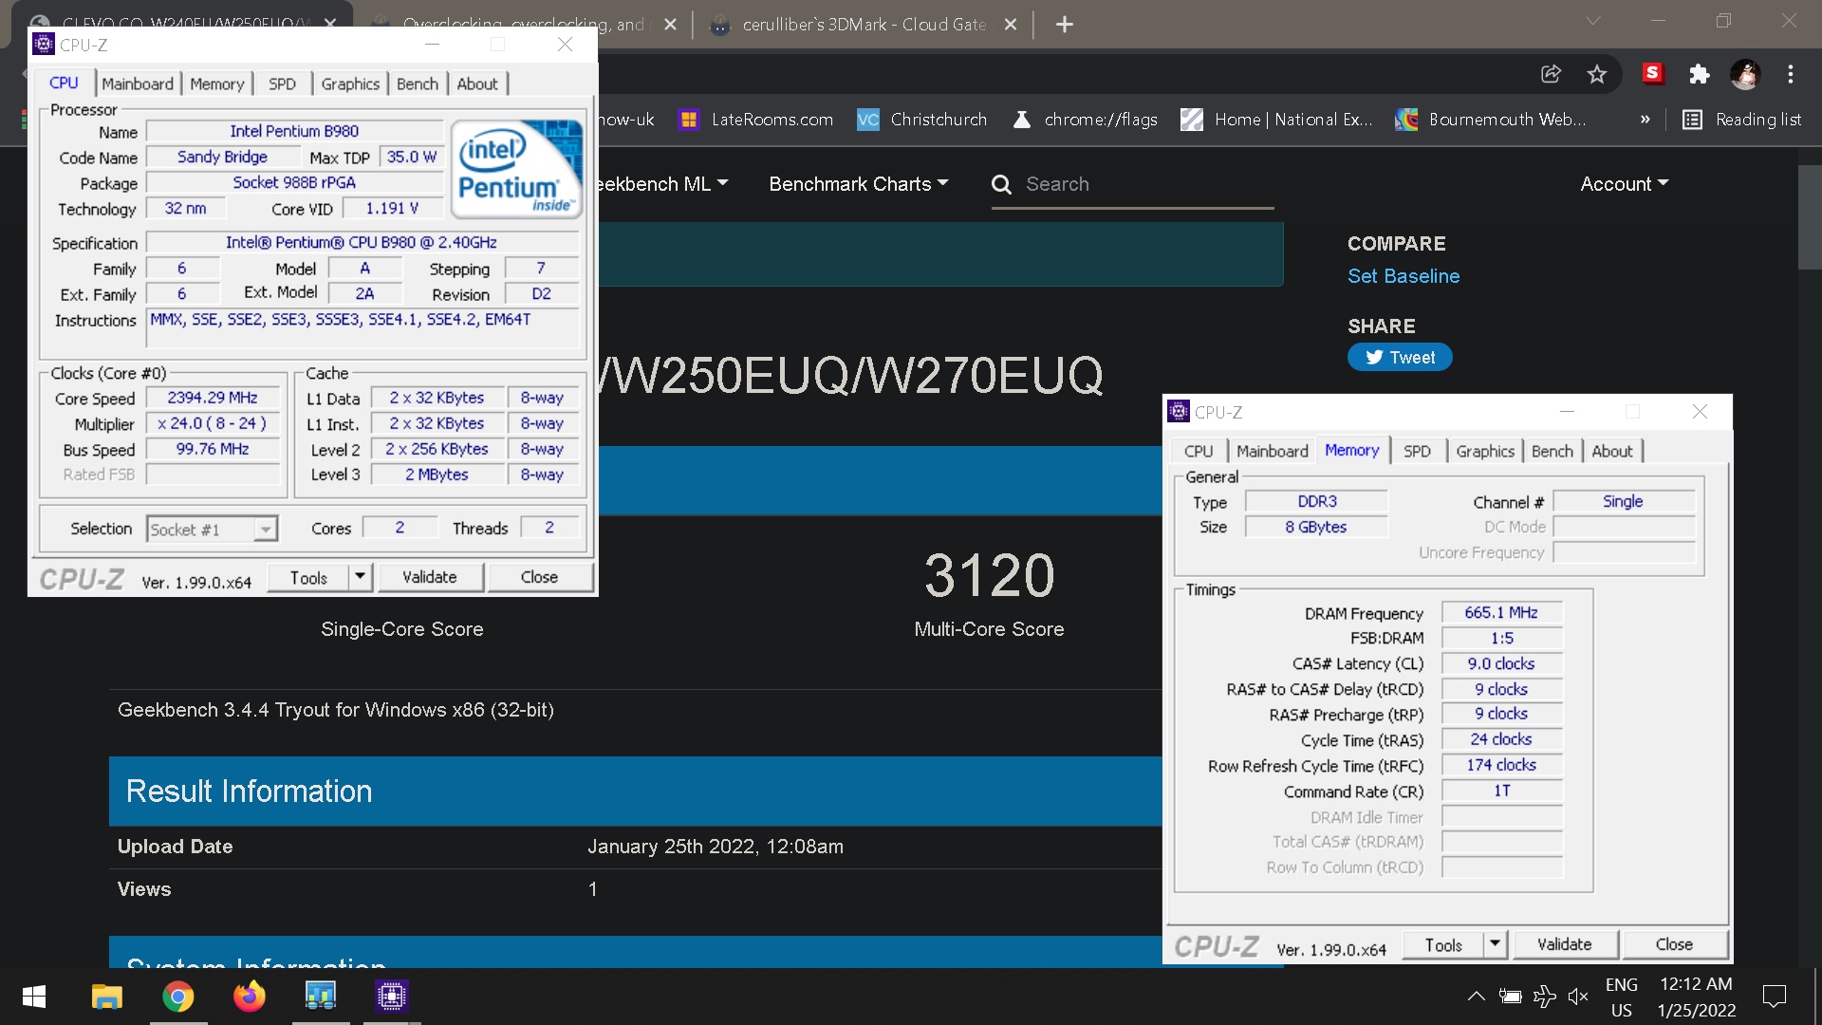
Task: Click the DRAM Frequency 665.1 MHz value
Action: [x=1501, y=613]
